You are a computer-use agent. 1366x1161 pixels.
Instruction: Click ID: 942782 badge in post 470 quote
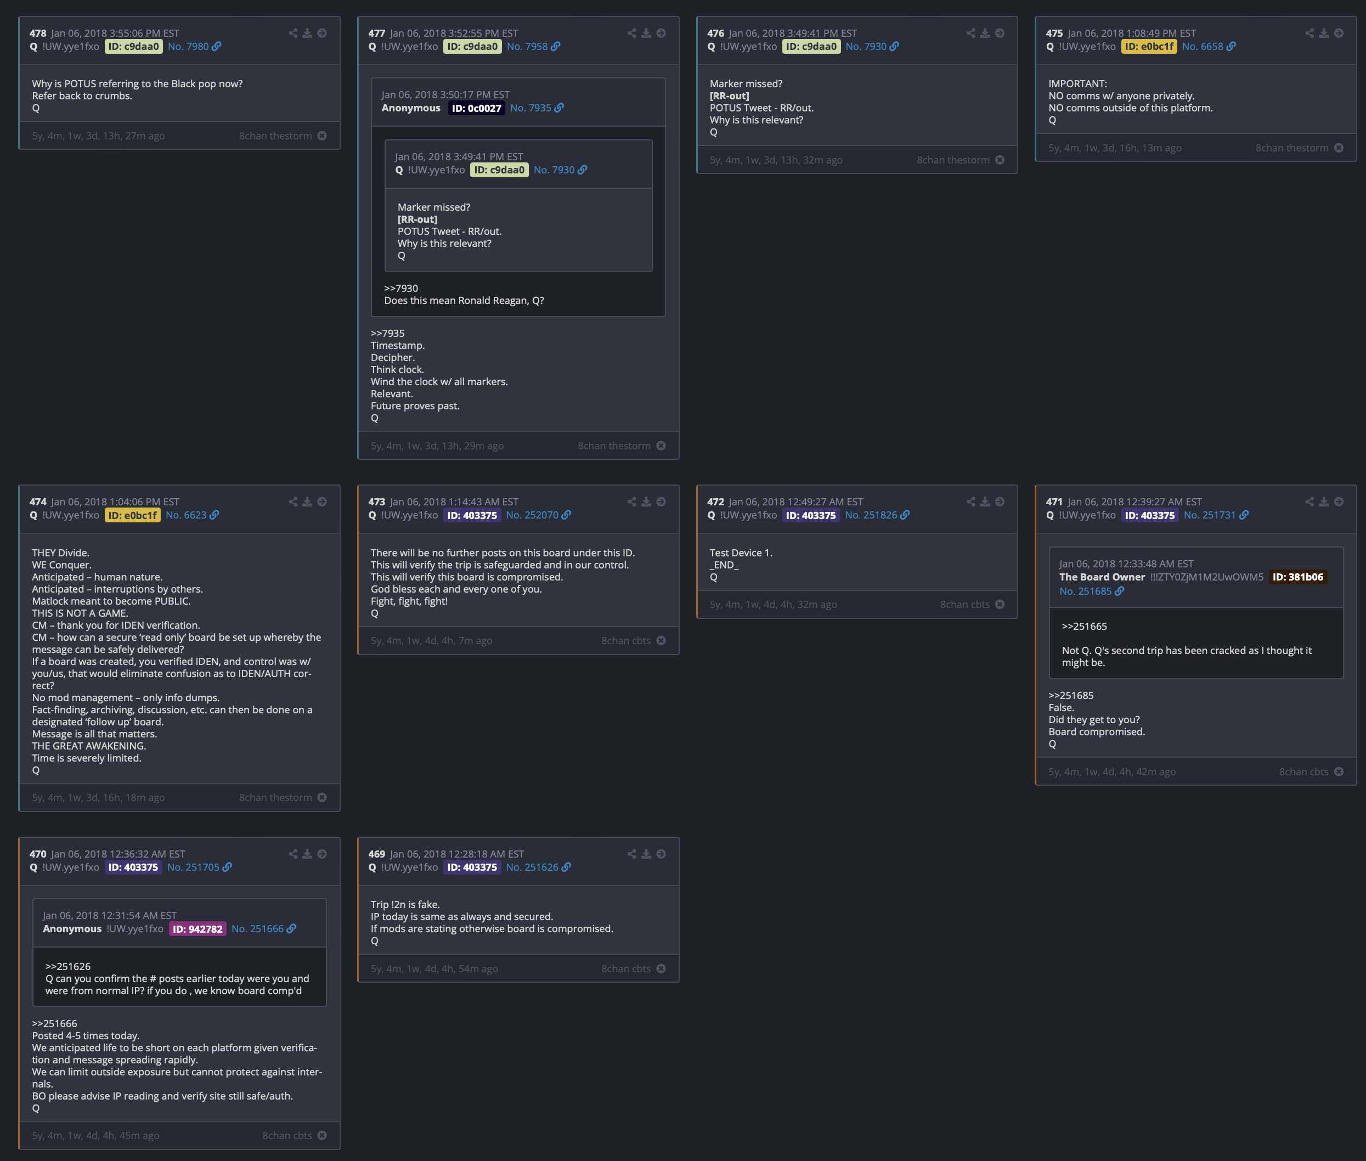(x=197, y=929)
